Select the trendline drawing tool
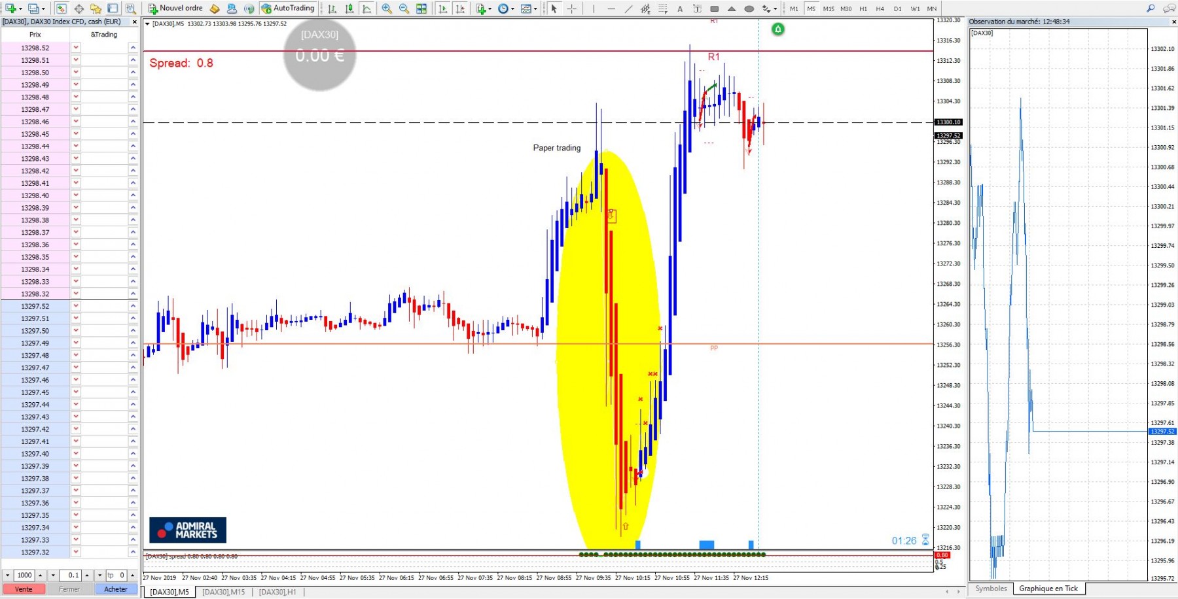 (x=628, y=9)
